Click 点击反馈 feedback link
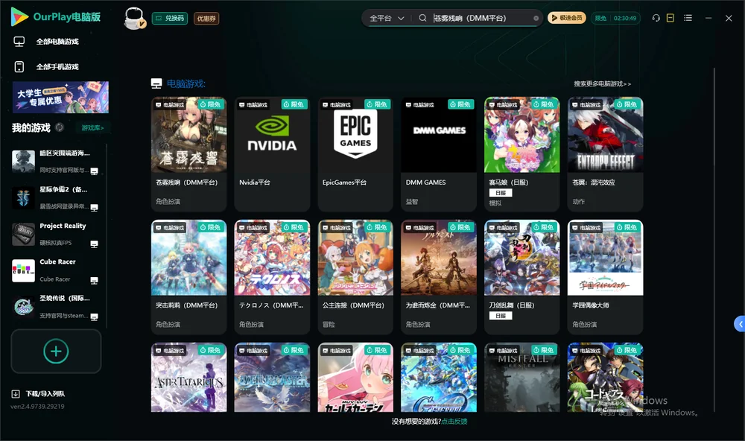The image size is (745, 441). click(454, 421)
